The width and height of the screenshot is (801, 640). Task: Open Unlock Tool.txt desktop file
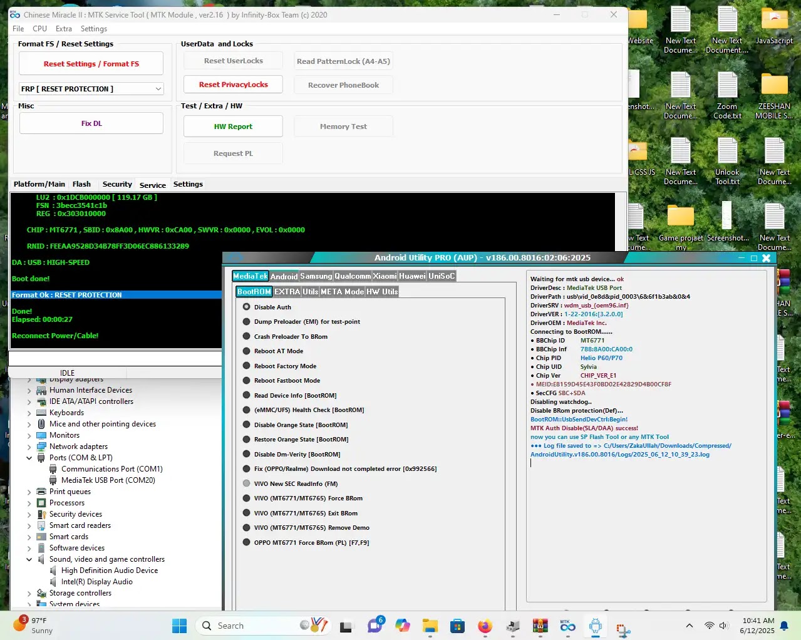point(727,162)
